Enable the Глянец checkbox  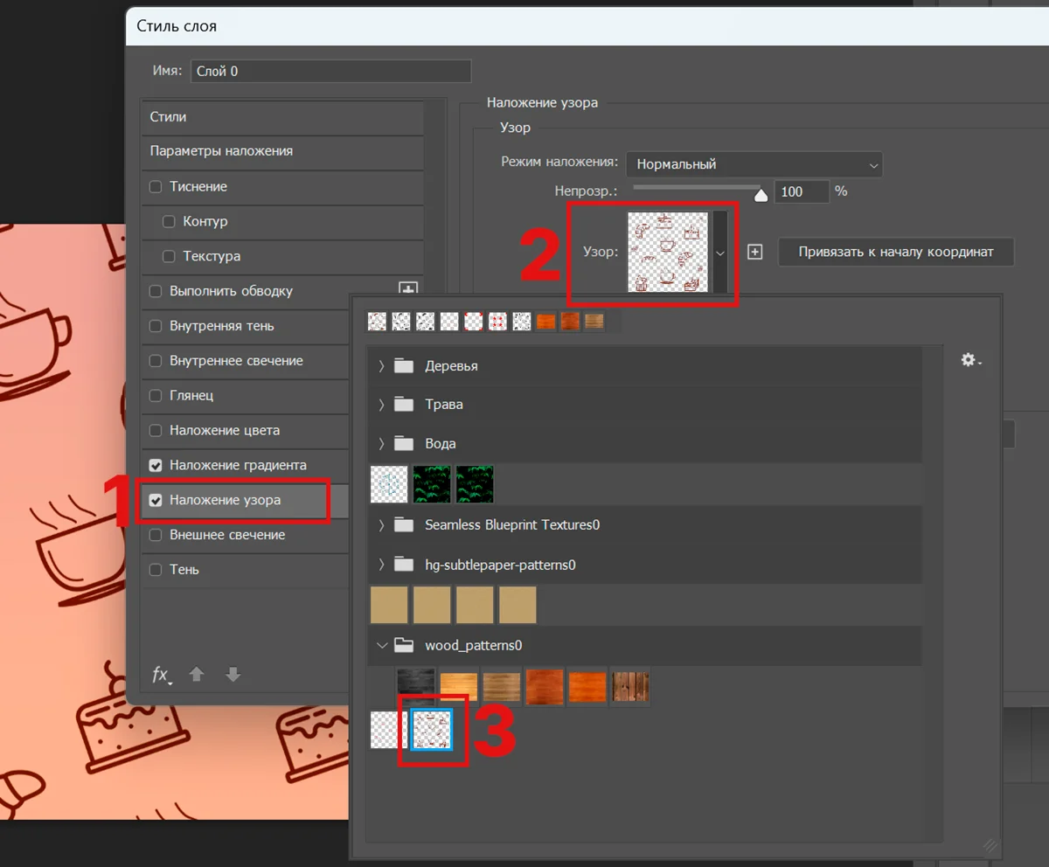(x=156, y=396)
